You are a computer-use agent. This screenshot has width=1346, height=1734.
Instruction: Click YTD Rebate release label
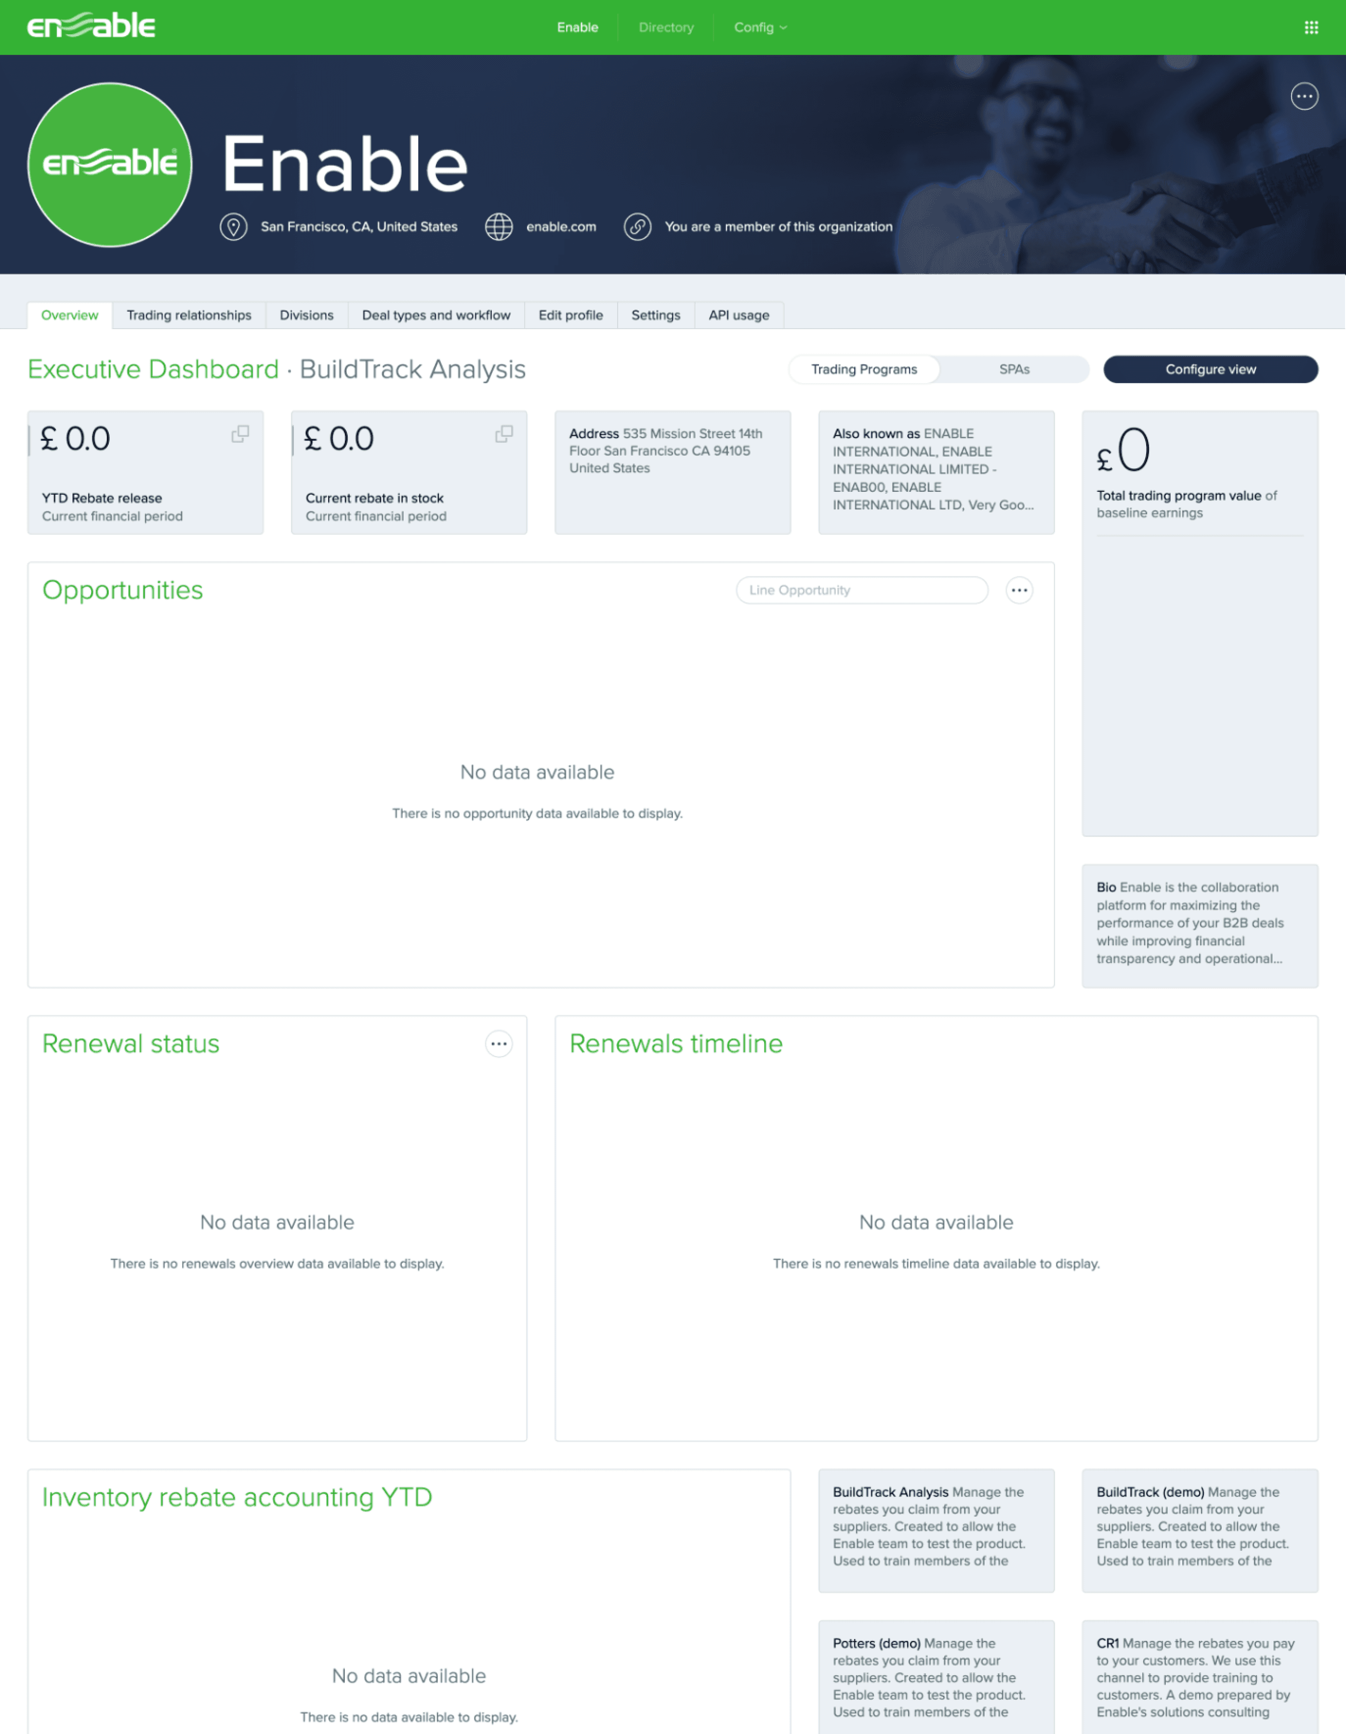click(x=102, y=499)
